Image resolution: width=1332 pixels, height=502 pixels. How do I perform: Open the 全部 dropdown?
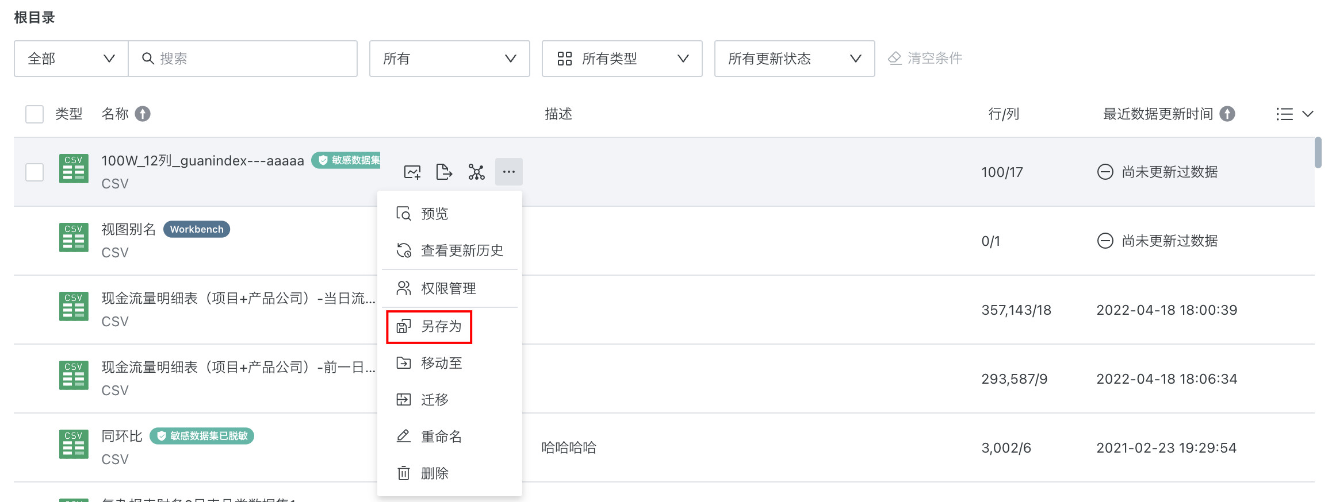click(x=71, y=59)
